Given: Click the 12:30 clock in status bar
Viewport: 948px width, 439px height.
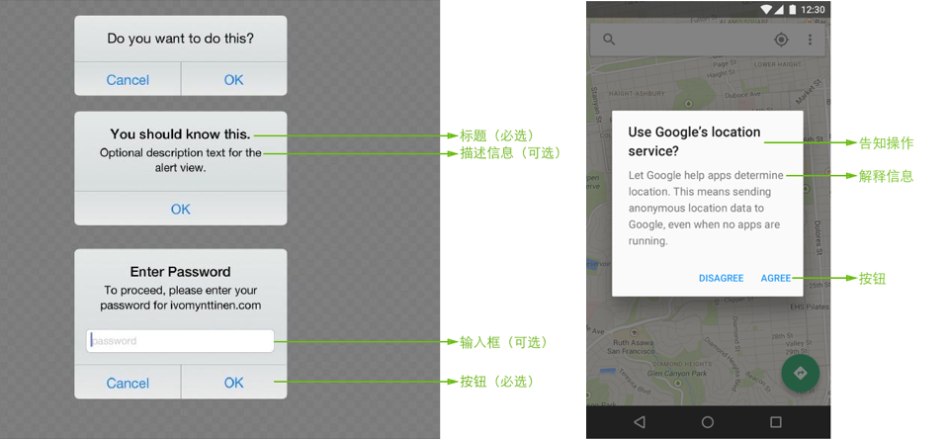Looking at the screenshot, I should pos(814,9).
